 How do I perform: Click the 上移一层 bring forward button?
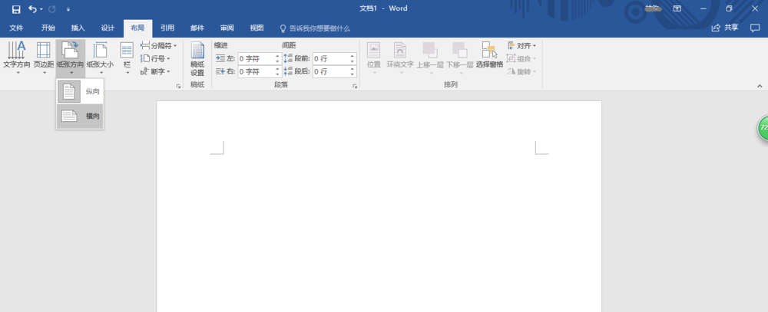(x=430, y=58)
